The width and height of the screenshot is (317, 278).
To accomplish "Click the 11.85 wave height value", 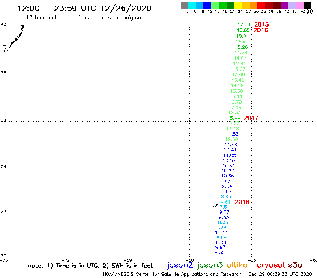I will 232,134.
